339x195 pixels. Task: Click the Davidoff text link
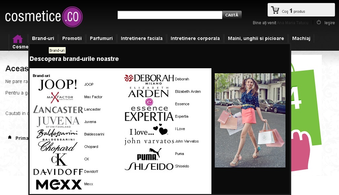91,172
